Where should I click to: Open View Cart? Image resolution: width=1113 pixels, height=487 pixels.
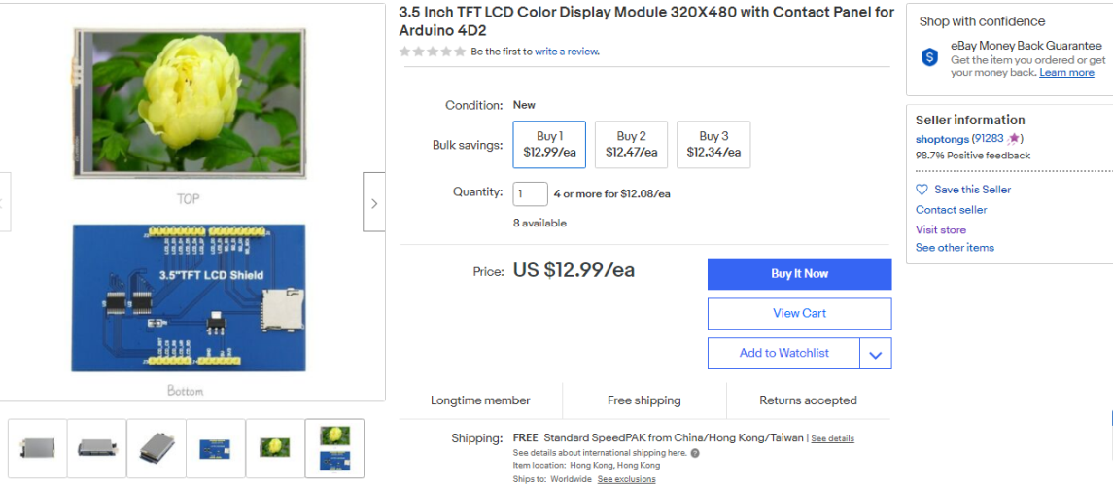(x=799, y=314)
